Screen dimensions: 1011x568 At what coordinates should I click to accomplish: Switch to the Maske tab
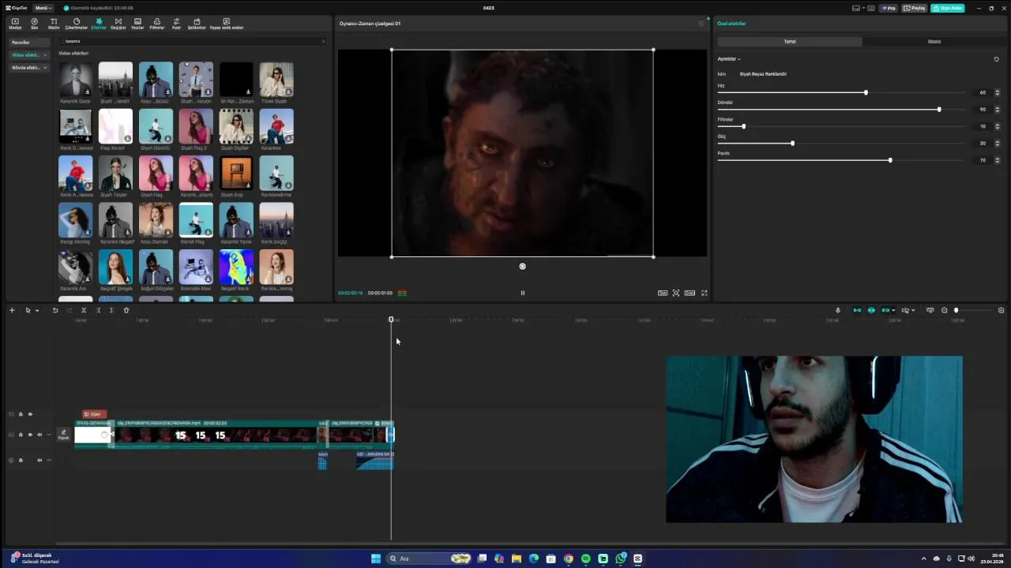tap(934, 41)
